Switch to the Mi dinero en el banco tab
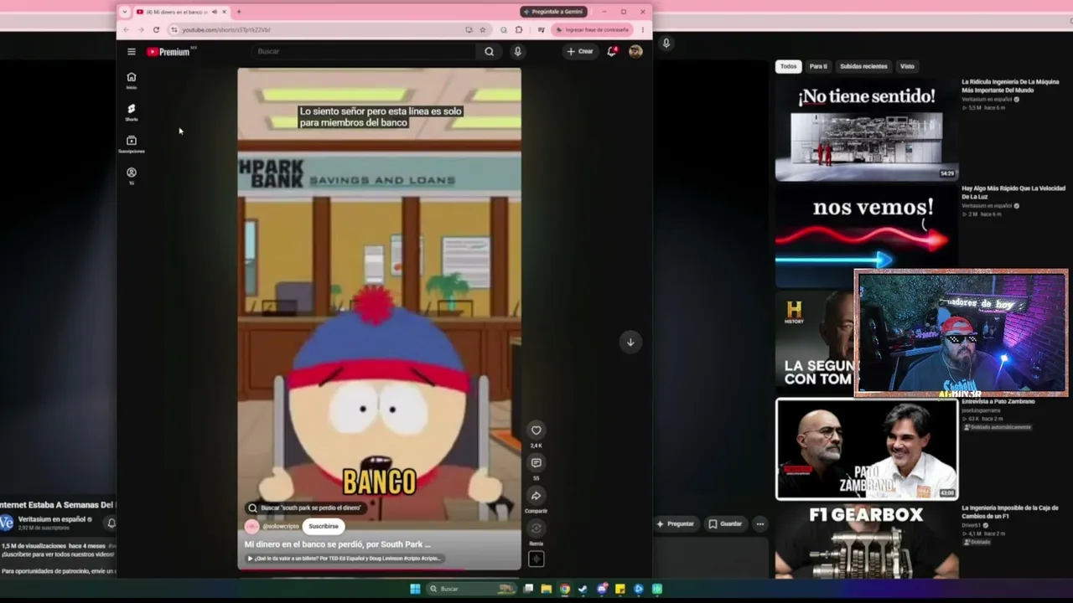This screenshot has height=603, width=1073. [176, 12]
